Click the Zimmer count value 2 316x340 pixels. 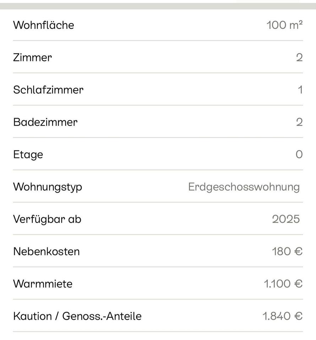(299, 57)
